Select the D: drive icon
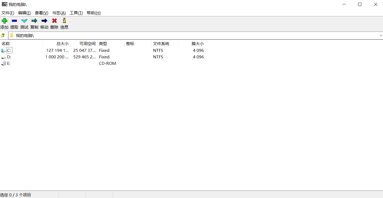Screen dimensions: 383x198 pos(4,57)
